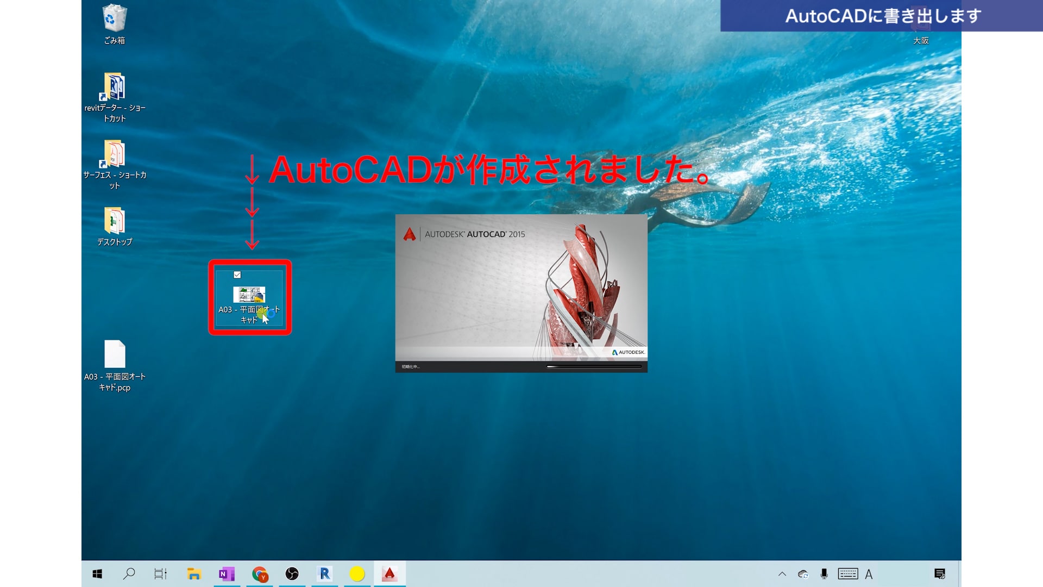1043x587 pixels.
Task: Switch to Revit in the taskbar
Action: [x=325, y=574]
